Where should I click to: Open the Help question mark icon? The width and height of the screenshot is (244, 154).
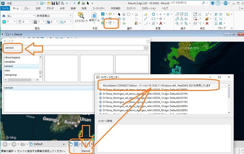pyautogui.click(x=218, y=3)
